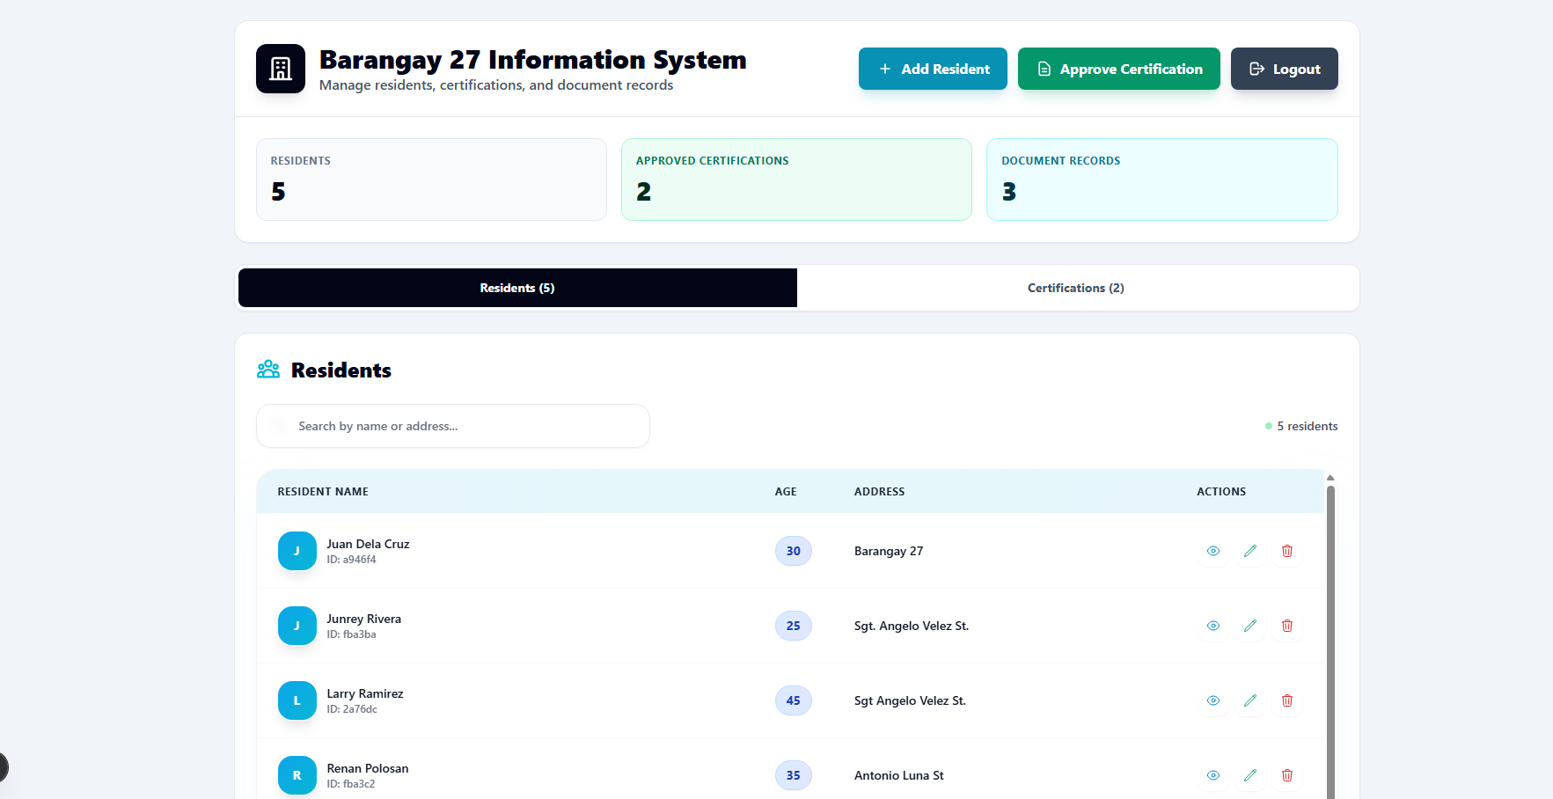1553x799 pixels.
Task: Click the Actions column header
Action: [x=1221, y=492]
